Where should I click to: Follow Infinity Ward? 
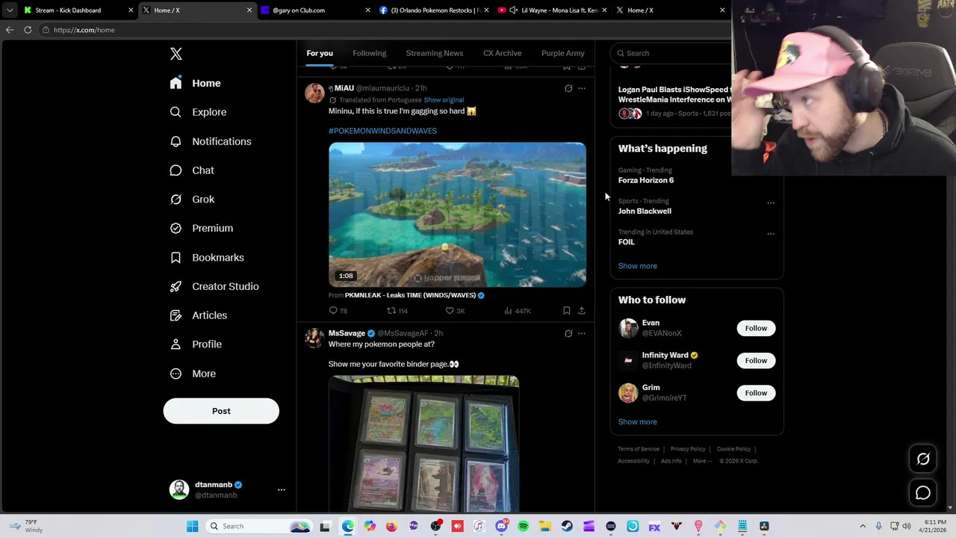pyautogui.click(x=756, y=360)
